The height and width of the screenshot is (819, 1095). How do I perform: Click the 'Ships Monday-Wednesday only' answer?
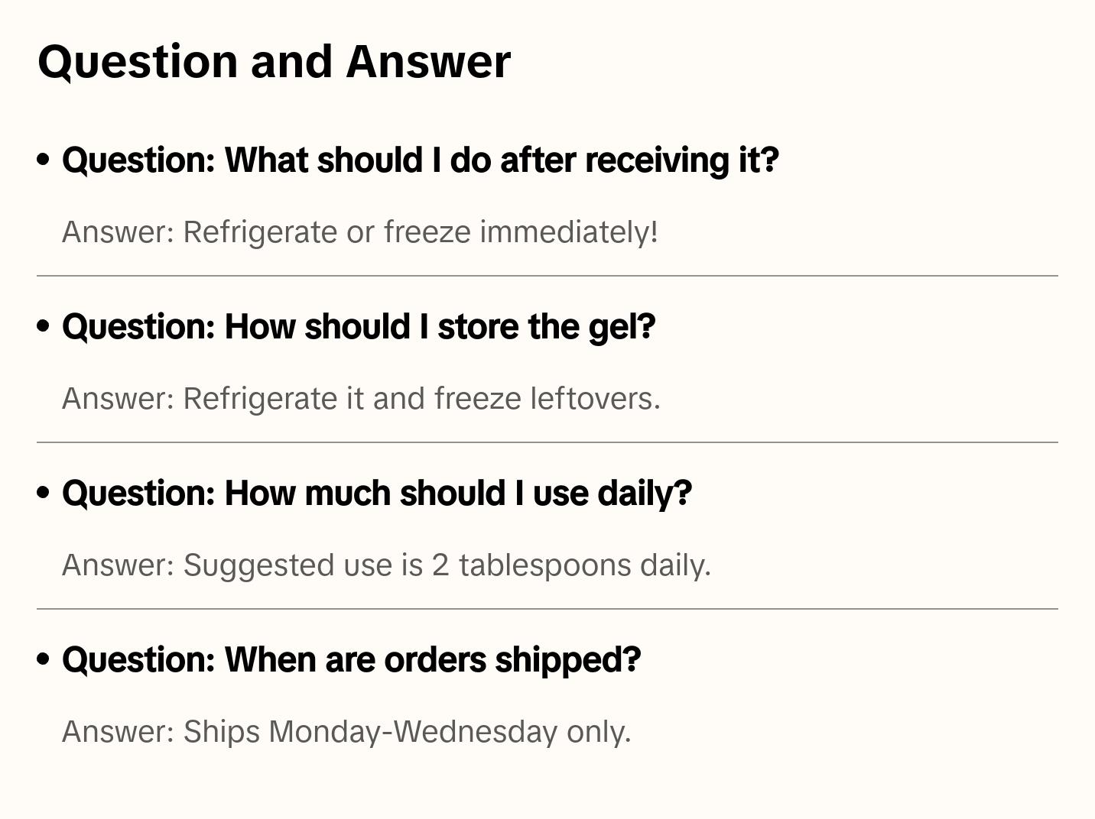[x=346, y=732]
